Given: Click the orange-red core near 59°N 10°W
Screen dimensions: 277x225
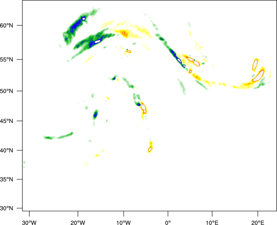Looking at the screenshot, I should point(124,33).
